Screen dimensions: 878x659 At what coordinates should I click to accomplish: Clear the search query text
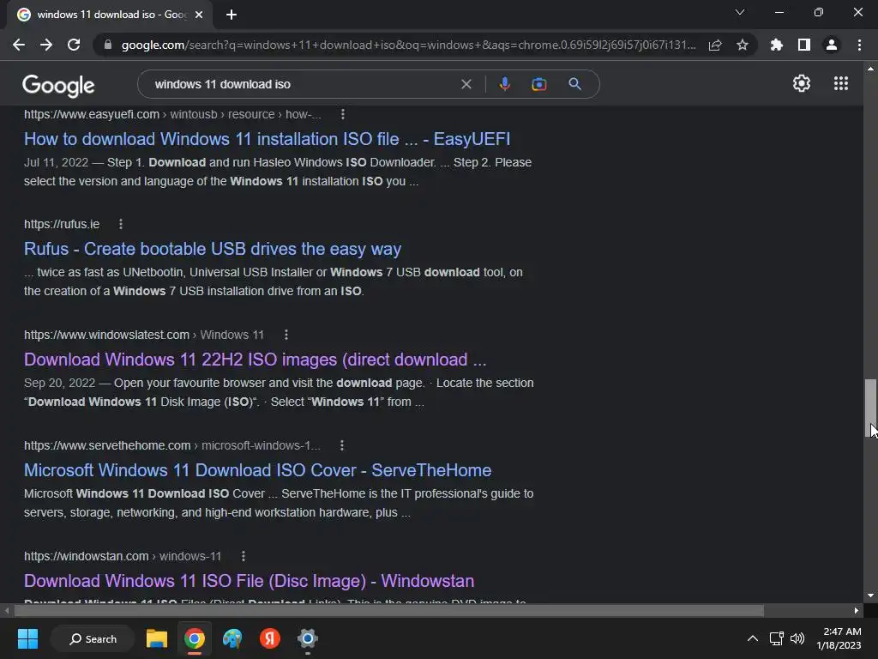pos(466,84)
